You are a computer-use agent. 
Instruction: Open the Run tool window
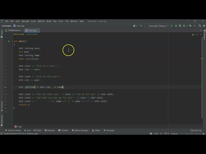(27, 131)
